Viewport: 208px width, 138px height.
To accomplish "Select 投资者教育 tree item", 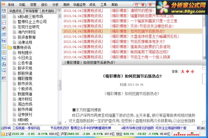I will tap(27, 37).
